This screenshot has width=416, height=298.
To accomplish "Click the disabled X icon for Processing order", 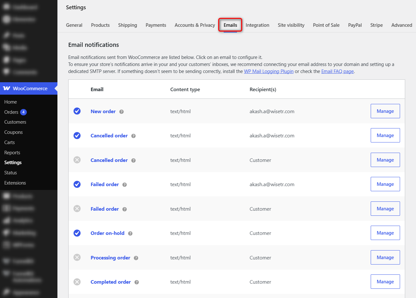I will (x=77, y=257).
